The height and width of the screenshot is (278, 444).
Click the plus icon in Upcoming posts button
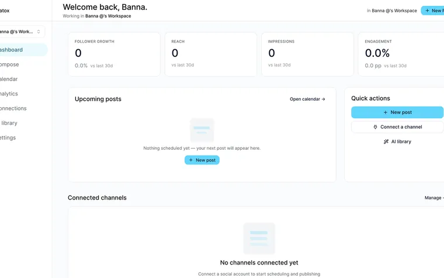coord(191,160)
